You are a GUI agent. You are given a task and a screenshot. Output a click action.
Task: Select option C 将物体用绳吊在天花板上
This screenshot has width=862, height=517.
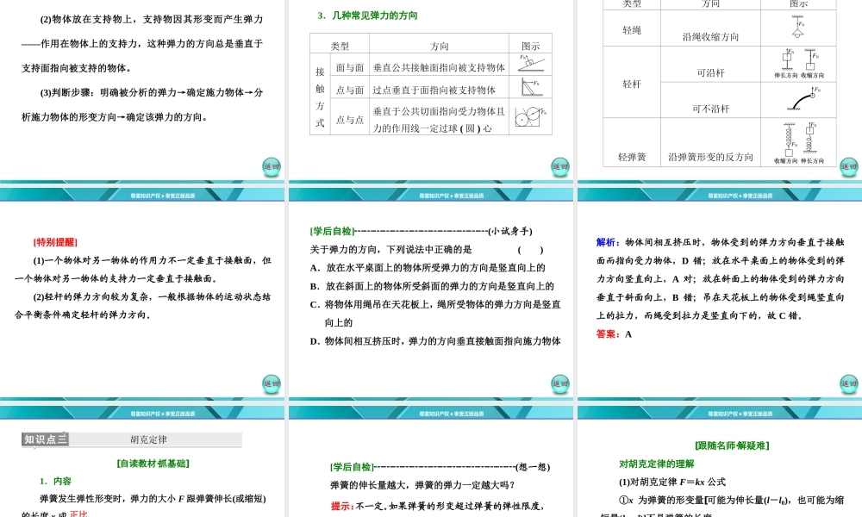(x=435, y=313)
